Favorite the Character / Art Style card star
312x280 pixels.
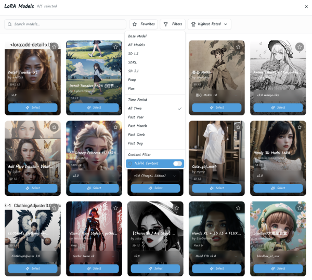[x=177, y=208]
